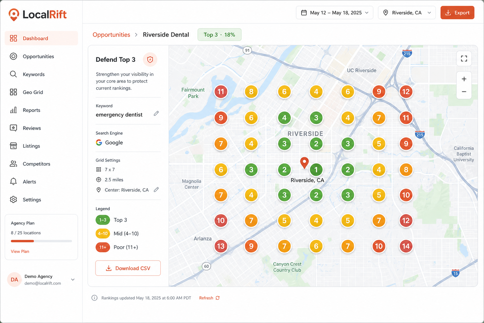The width and height of the screenshot is (484, 323).
Task: Click the LocalRift logo
Action: click(x=37, y=15)
